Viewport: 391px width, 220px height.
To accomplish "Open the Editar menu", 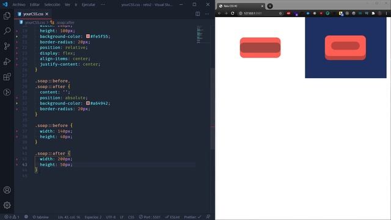I will pyautogui.click(x=35, y=4).
